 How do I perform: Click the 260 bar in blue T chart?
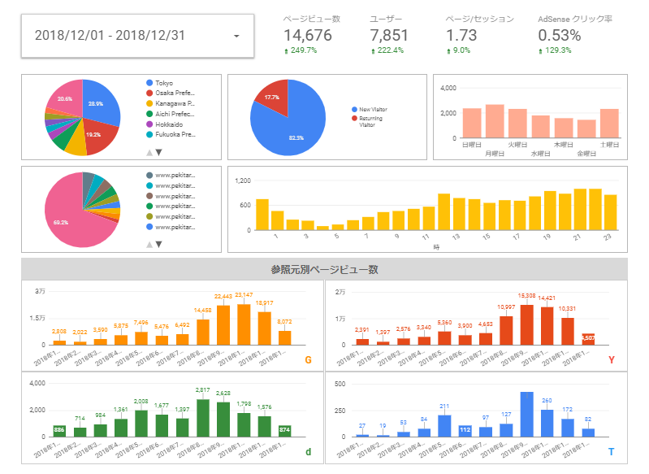point(547,423)
